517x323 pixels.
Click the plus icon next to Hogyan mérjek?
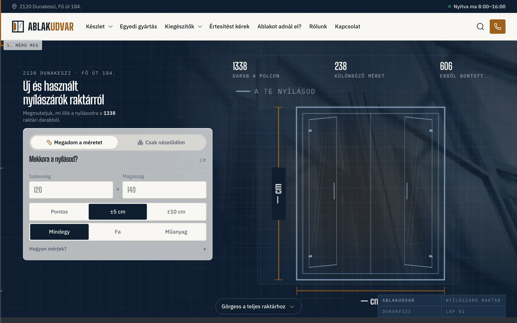click(205, 249)
